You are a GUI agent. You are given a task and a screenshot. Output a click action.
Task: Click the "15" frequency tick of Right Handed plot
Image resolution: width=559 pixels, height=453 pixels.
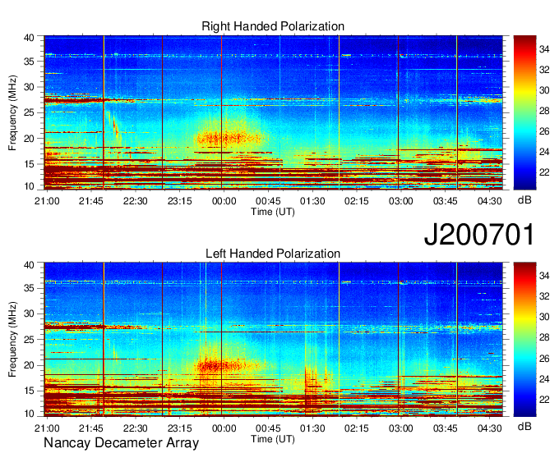click(29, 164)
